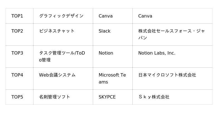This screenshot has width=223, height=113.
Task: Click the 日本マイクロソフト株式会社 cell
Action: click(172, 78)
